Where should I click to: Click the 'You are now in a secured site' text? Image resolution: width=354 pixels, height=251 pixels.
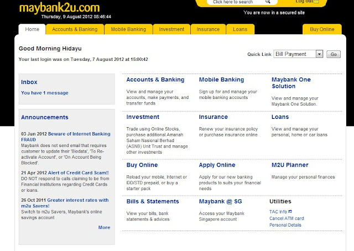pos(274,13)
